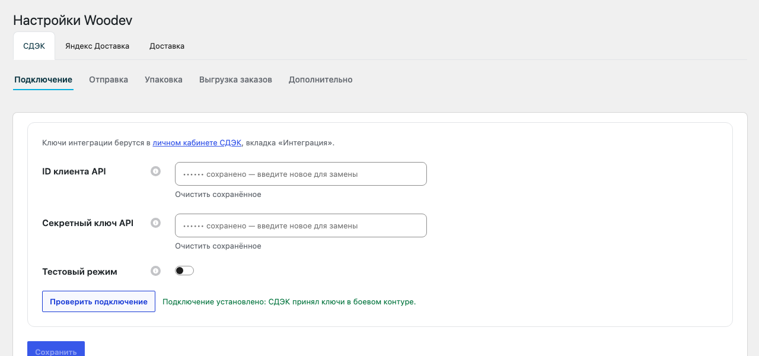Image resolution: width=759 pixels, height=356 pixels.
Task: Click the Тестовый режим label
Action: coord(79,272)
